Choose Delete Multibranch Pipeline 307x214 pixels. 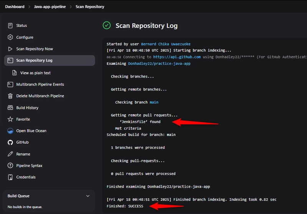40,96
